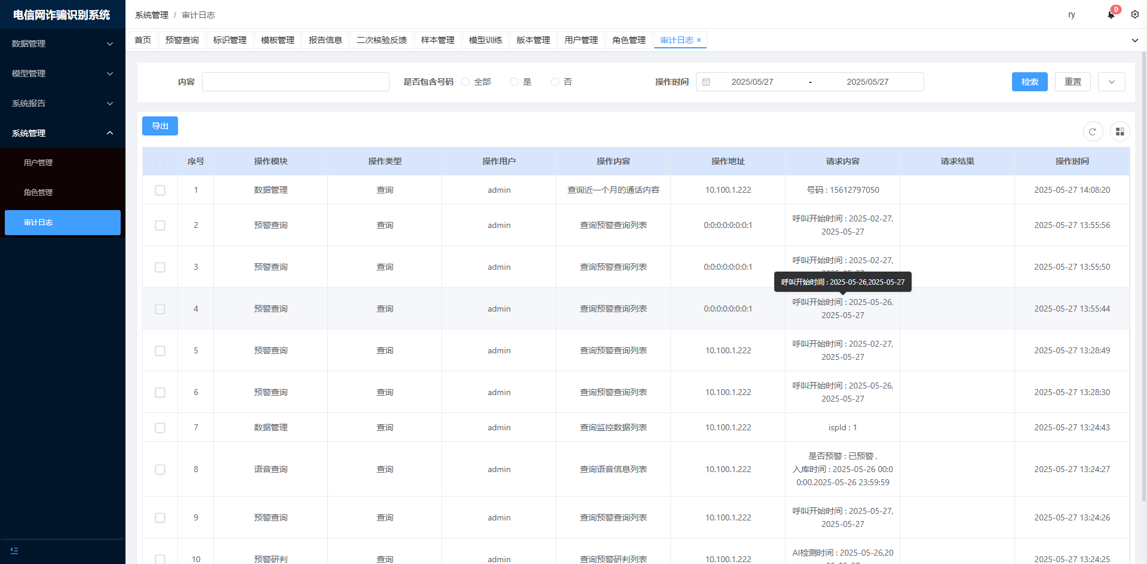Close the 审计日志 tab with its x icon
The image size is (1147, 564).
(x=699, y=40)
